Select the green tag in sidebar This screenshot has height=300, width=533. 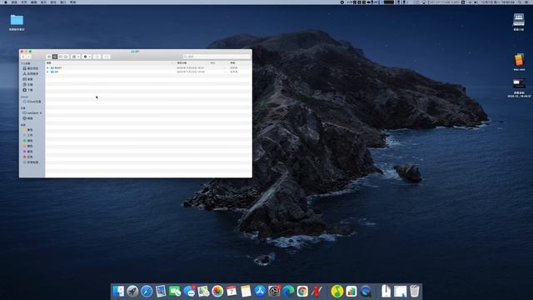[27, 141]
